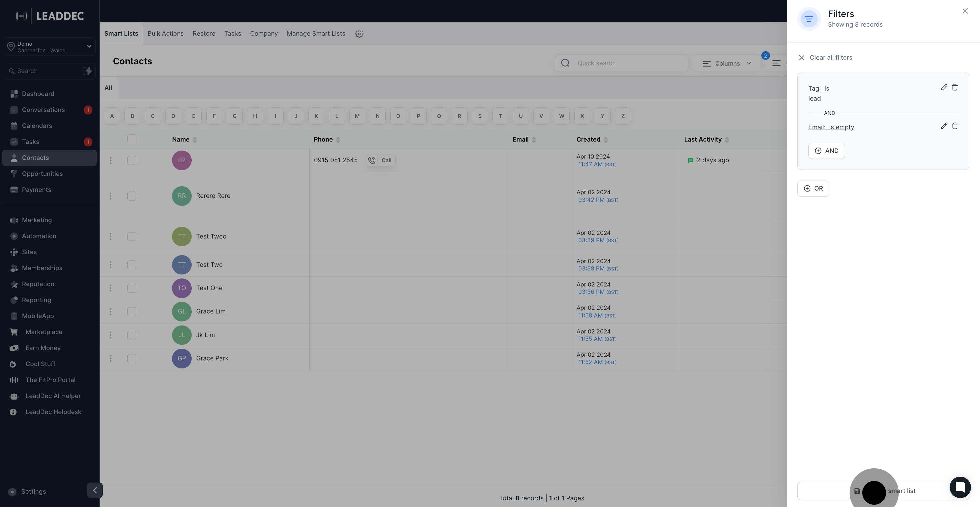Filter contacts by letter M
Screen dimensions: 980x507
pos(357,116)
